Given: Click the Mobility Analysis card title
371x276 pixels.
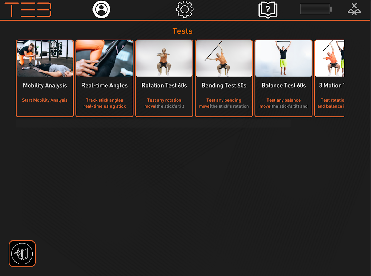Looking at the screenshot, I should 45,85.
